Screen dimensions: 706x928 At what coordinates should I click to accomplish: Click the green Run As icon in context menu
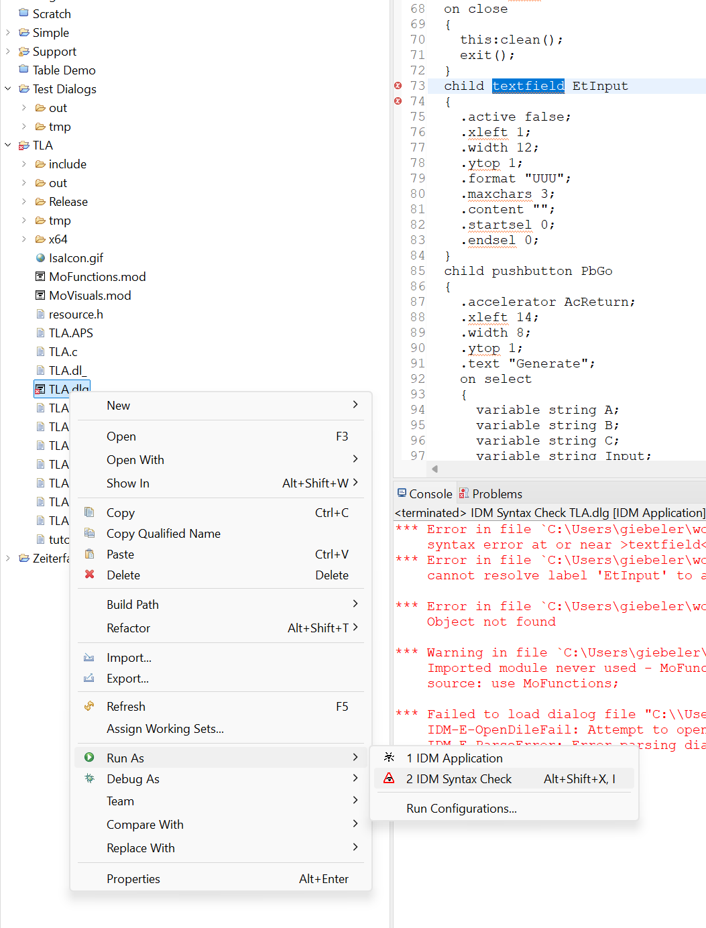pyautogui.click(x=90, y=757)
